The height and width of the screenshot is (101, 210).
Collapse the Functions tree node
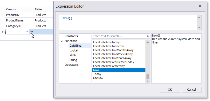[x=62, y=41]
